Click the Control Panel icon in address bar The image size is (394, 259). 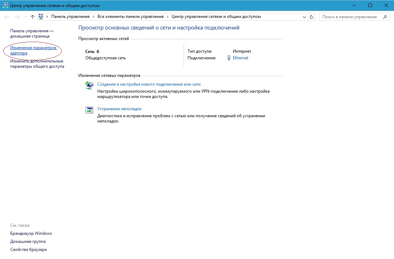click(x=41, y=17)
